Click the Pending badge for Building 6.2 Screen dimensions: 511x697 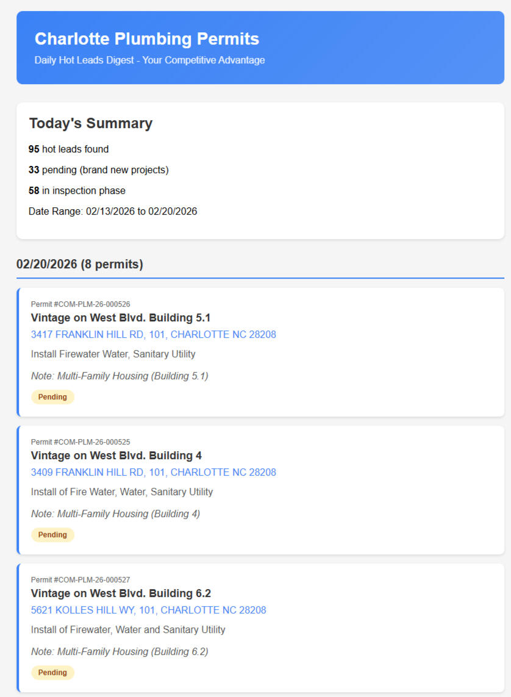coord(52,673)
